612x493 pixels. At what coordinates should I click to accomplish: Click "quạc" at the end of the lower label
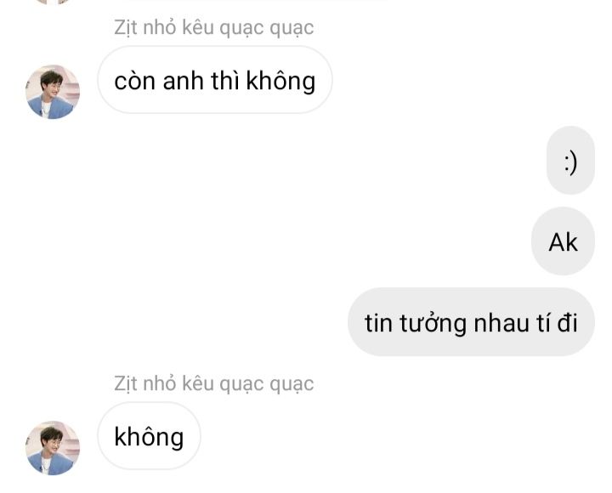pyautogui.click(x=292, y=385)
